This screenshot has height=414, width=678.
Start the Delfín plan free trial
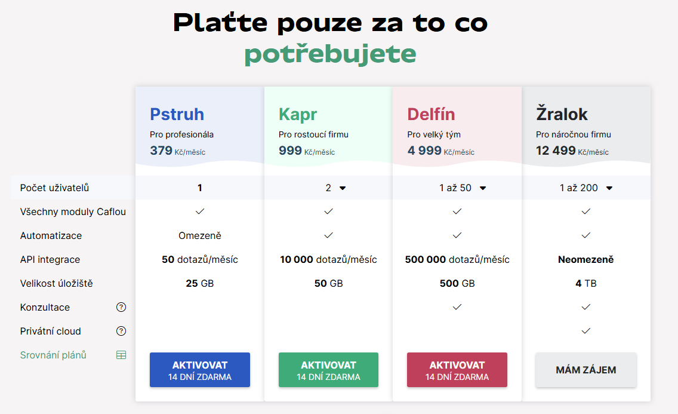tap(457, 370)
